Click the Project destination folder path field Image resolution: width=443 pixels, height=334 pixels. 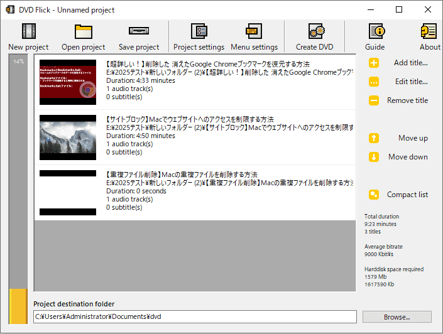pos(195,317)
